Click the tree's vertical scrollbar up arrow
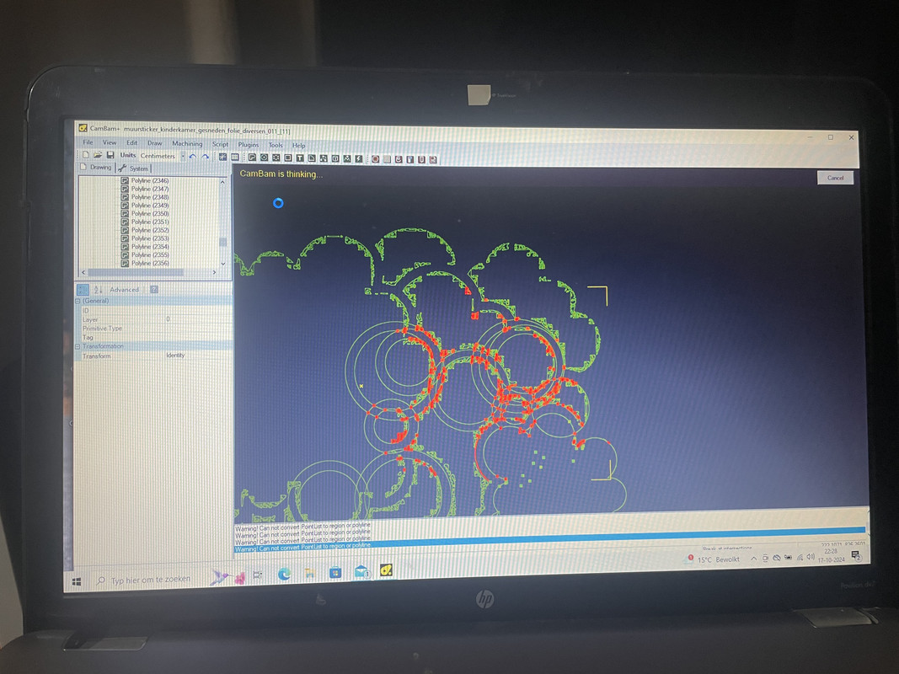Image resolution: width=899 pixels, height=674 pixels. click(x=222, y=182)
